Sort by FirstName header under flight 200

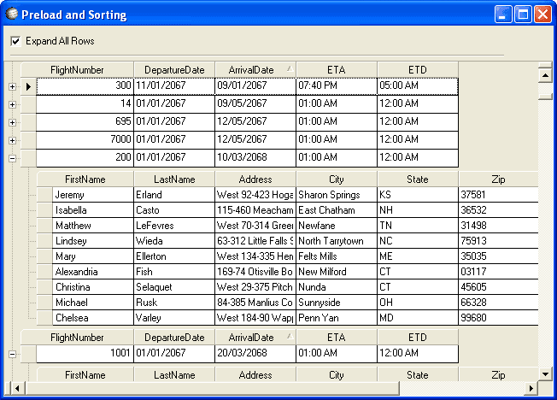[85, 179]
